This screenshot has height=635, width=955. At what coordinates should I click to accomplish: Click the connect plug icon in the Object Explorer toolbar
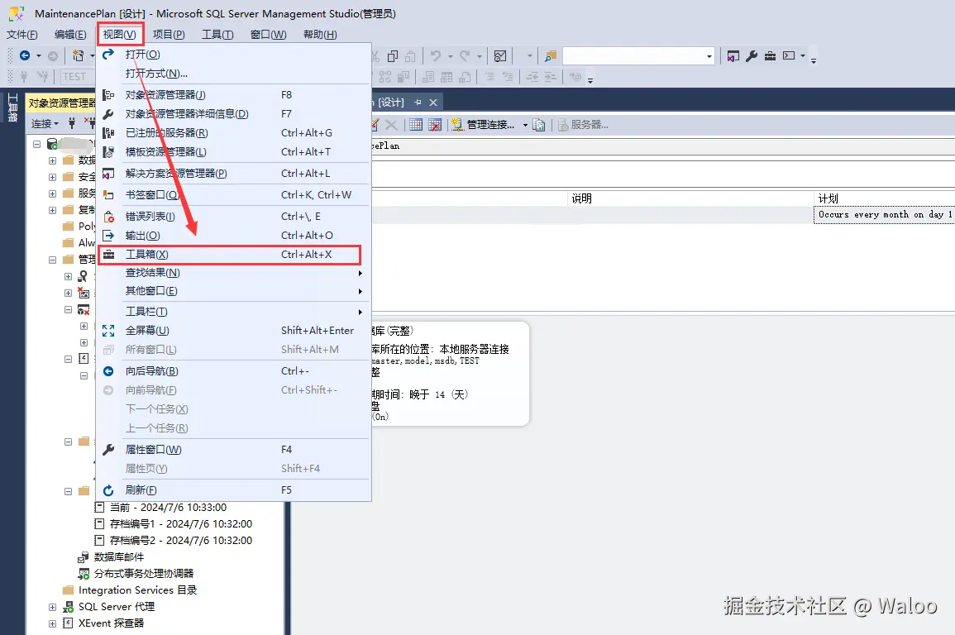tap(72, 123)
